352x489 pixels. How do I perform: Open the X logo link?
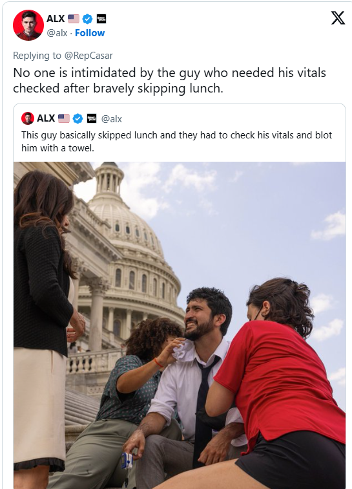[x=338, y=17]
